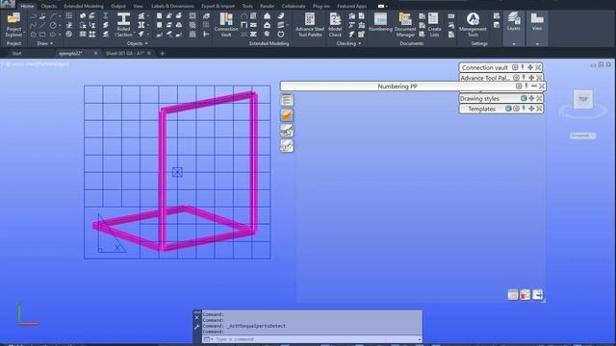616x346 pixels.
Task: Expand the Connection vault palette with plus
Action: [530, 67]
